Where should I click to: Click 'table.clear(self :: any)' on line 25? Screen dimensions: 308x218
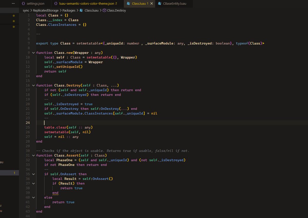[x=68, y=127]
